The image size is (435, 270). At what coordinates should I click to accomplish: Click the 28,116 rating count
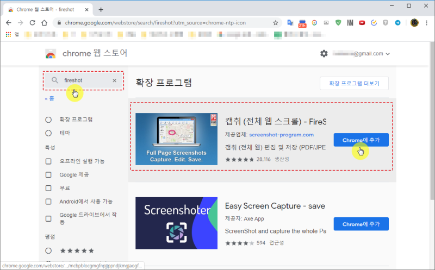tap(264, 159)
